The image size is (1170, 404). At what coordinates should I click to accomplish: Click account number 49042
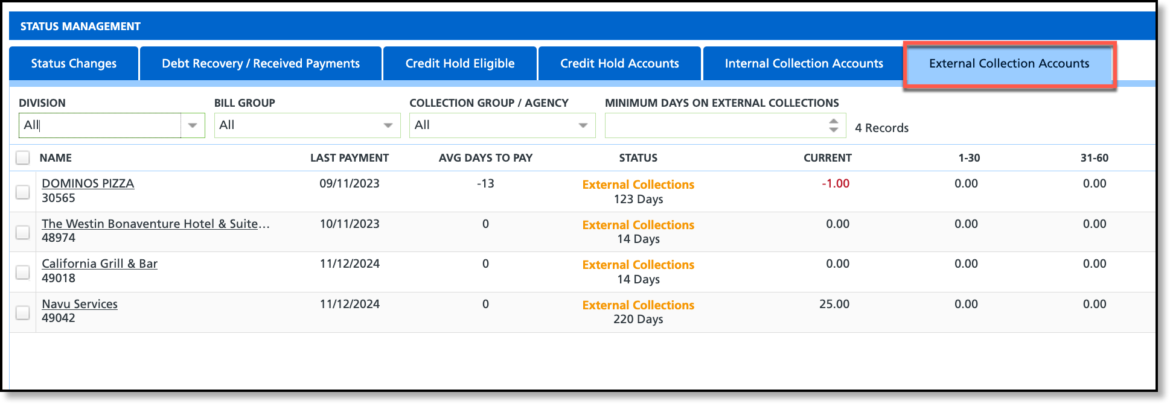(x=59, y=318)
